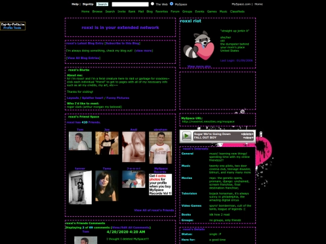Open Events in the navigation bar

(200, 11)
